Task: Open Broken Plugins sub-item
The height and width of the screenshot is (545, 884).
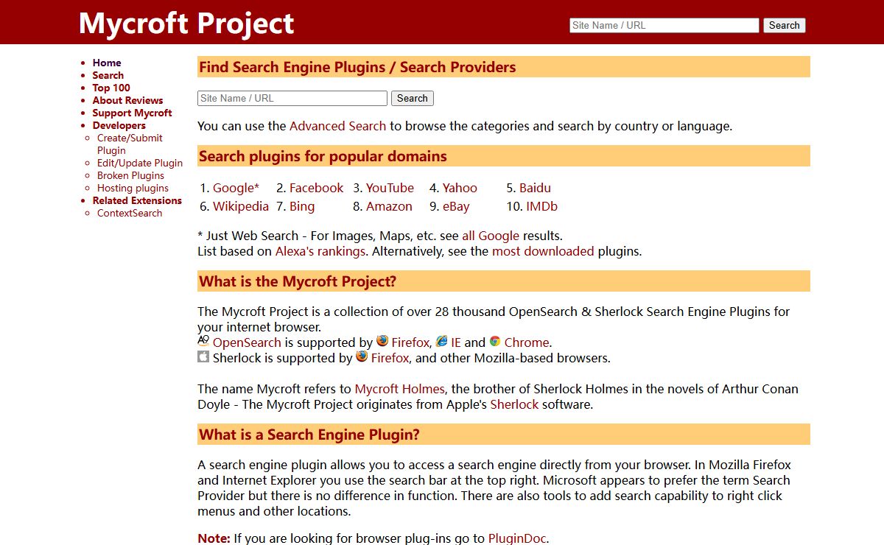Action: (x=130, y=175)
